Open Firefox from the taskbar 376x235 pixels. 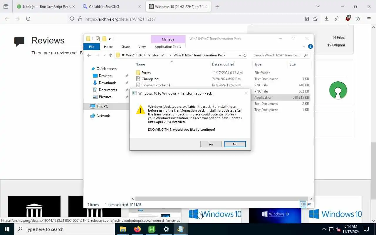click(137, 229)
